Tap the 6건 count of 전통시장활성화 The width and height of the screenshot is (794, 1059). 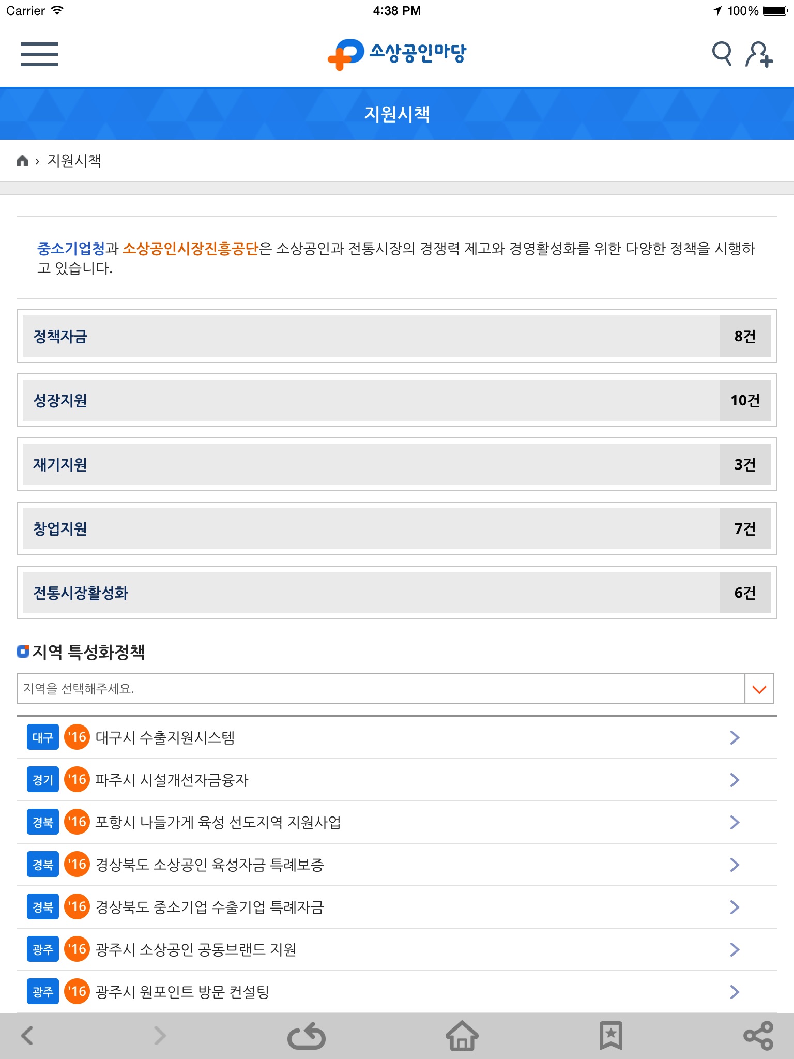tap(745, 593)
